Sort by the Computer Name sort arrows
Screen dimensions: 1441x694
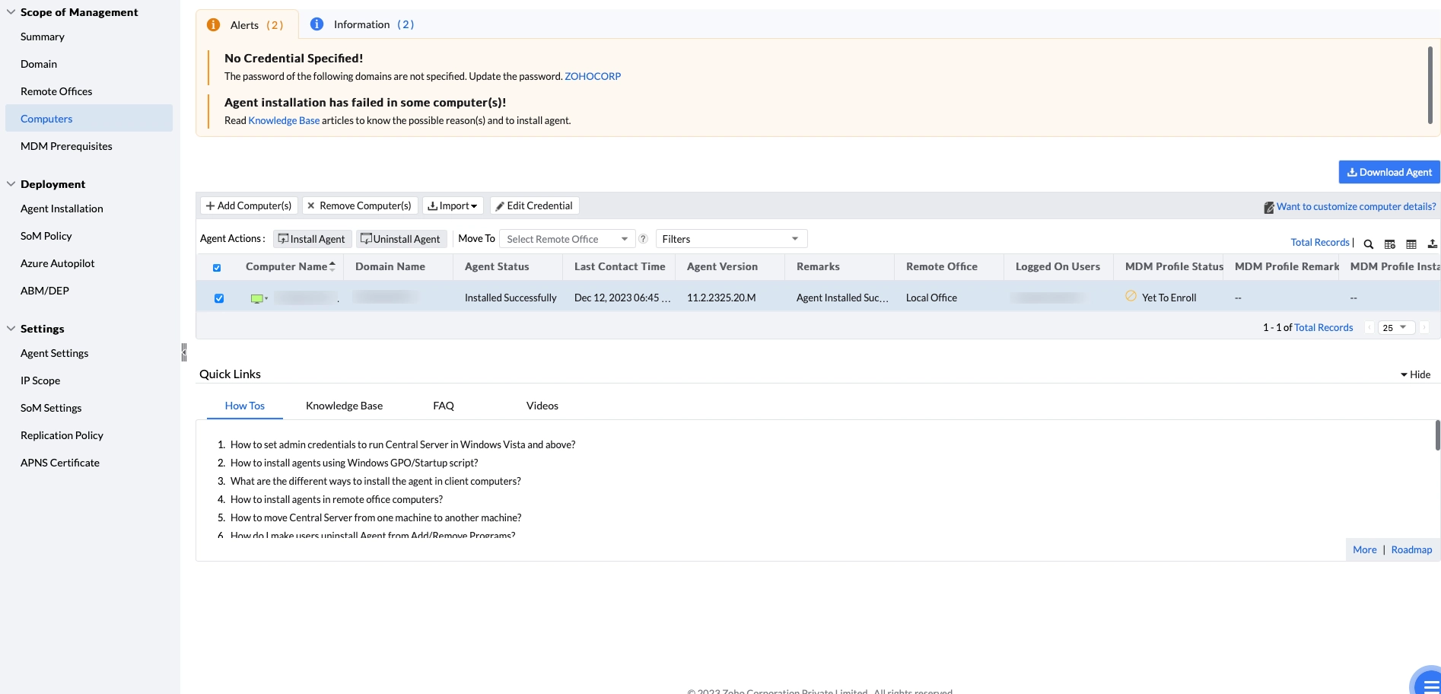[332, 266]
